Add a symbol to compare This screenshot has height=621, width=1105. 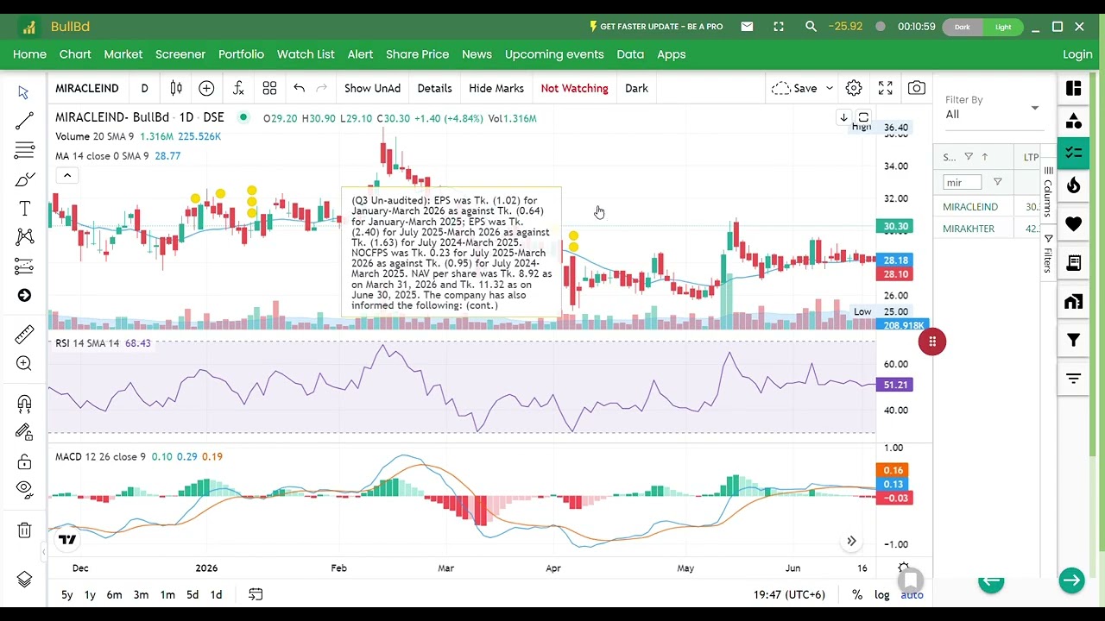[x=206, y=88]
